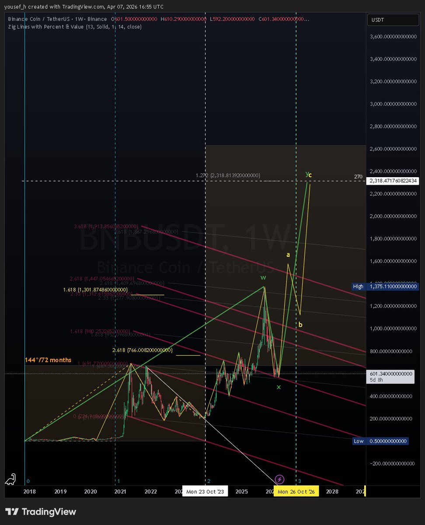Click the dinosaur icon in bottom-left chart corner
Viewport: 425px width, 525px height.
pos(10,479)
